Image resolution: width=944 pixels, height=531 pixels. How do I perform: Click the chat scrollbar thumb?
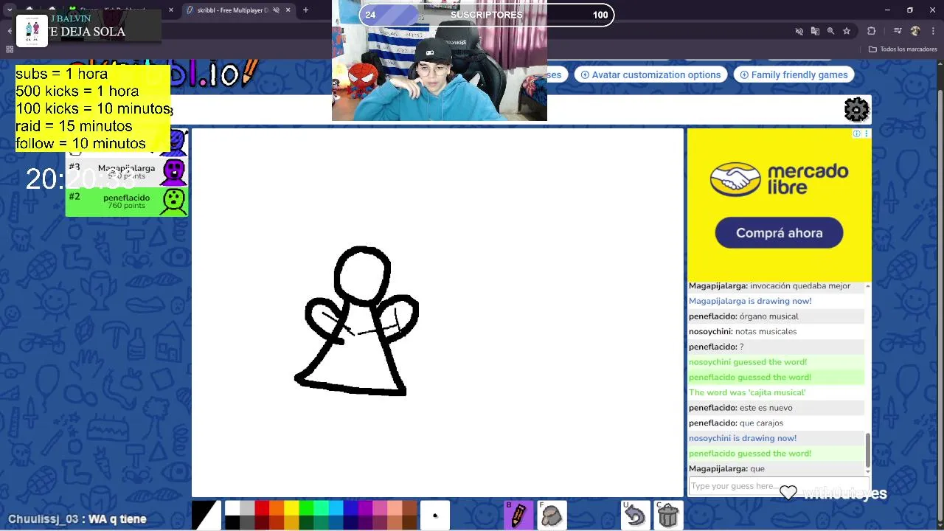point(867,449)
